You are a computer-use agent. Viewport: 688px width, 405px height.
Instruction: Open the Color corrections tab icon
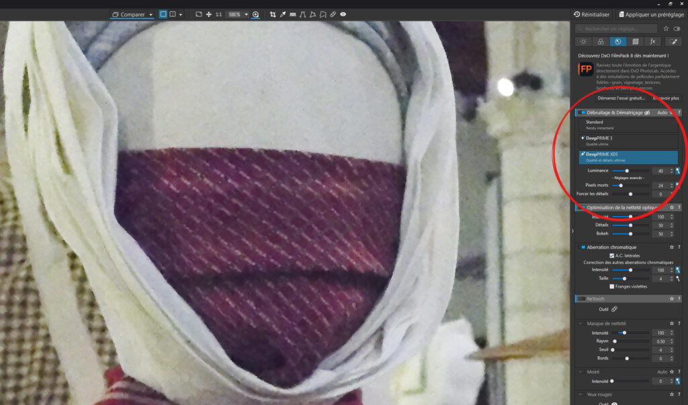(x=601, y=42)
